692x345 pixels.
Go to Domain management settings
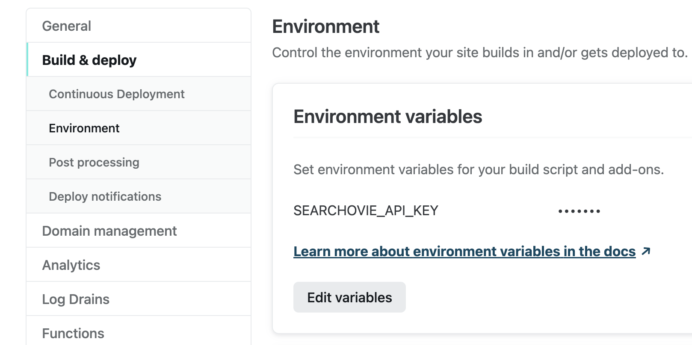click(109, 231)
